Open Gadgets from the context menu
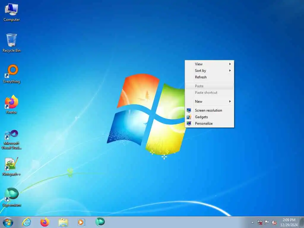 (x=209, y=117)
